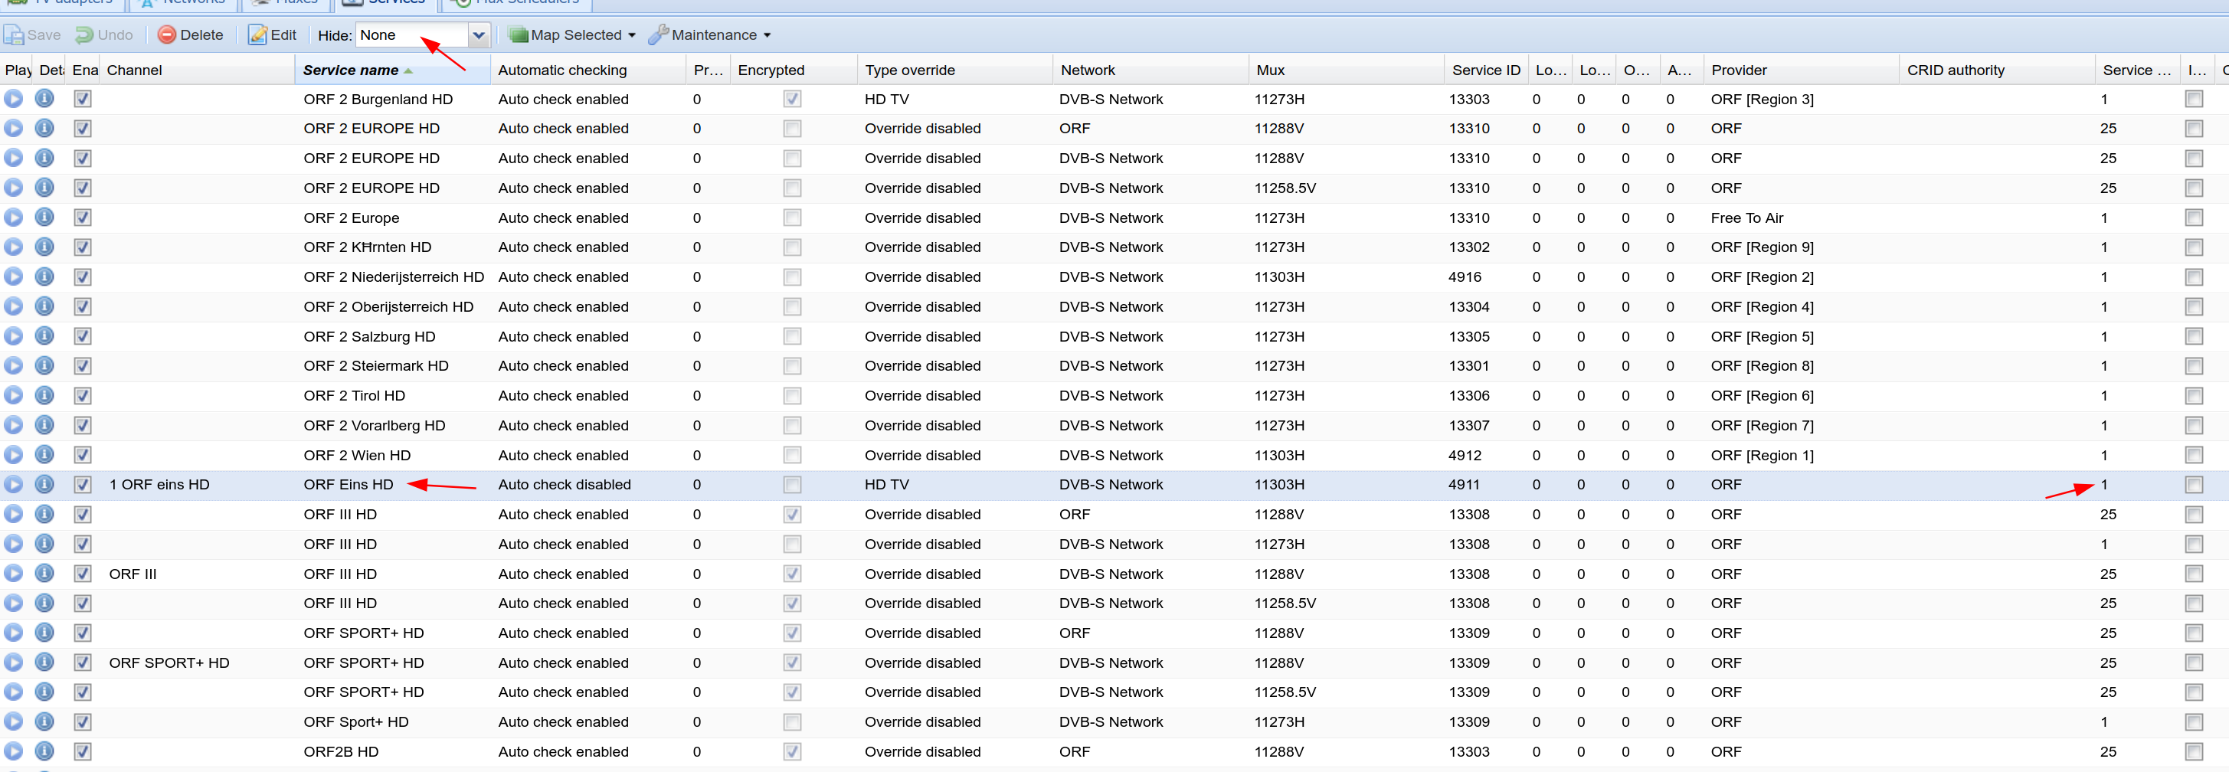This screenshot has height=772, width=2229.
Task: Select the 'Free To Air' provider cell
Action: coord(1746,218)
